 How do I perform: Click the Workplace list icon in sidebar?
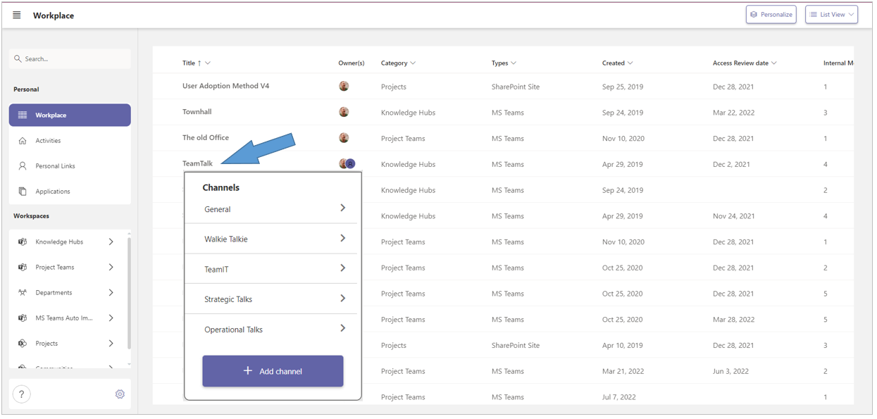23,115
